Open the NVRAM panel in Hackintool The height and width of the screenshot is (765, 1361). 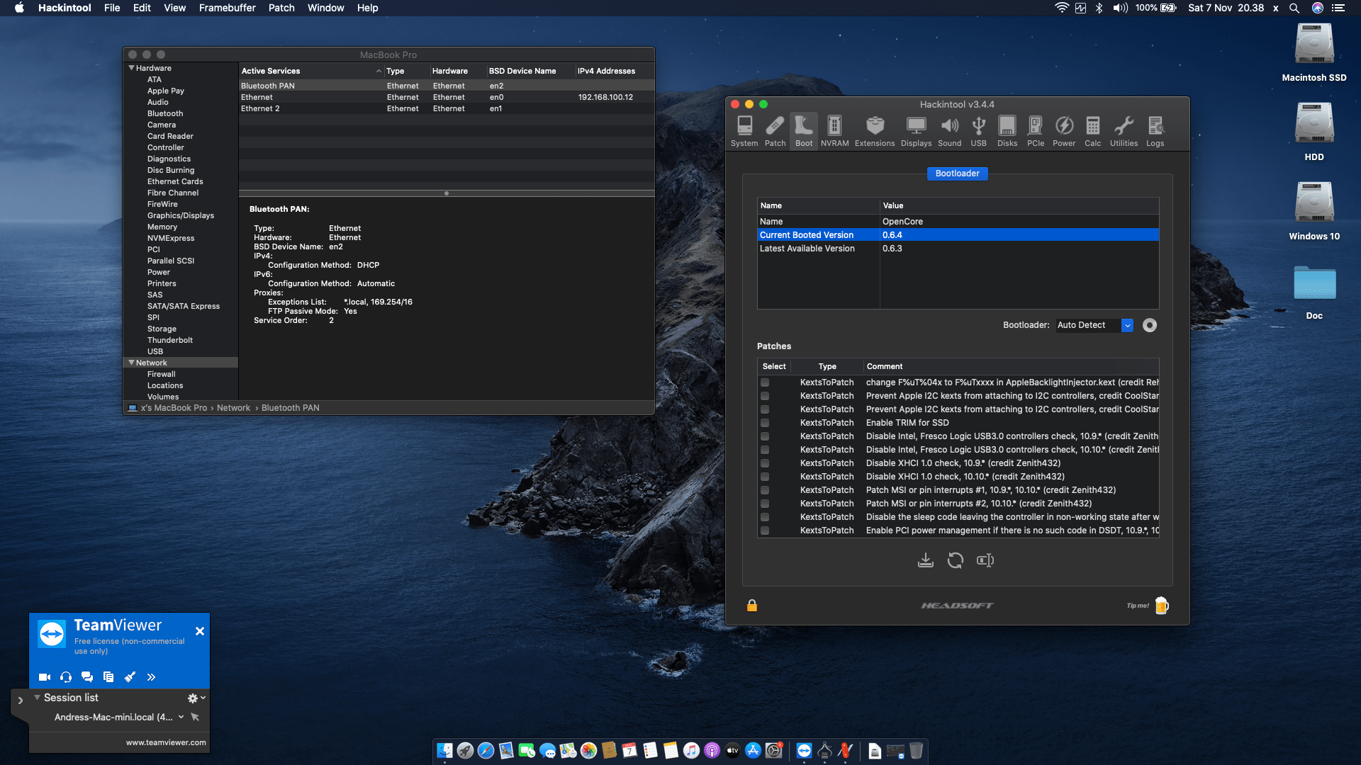pos(834,130)
